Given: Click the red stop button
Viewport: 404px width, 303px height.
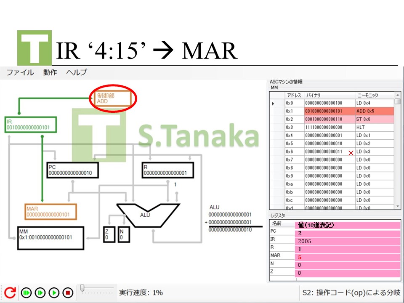Looking at the screenshot, I should coord(68,293).
